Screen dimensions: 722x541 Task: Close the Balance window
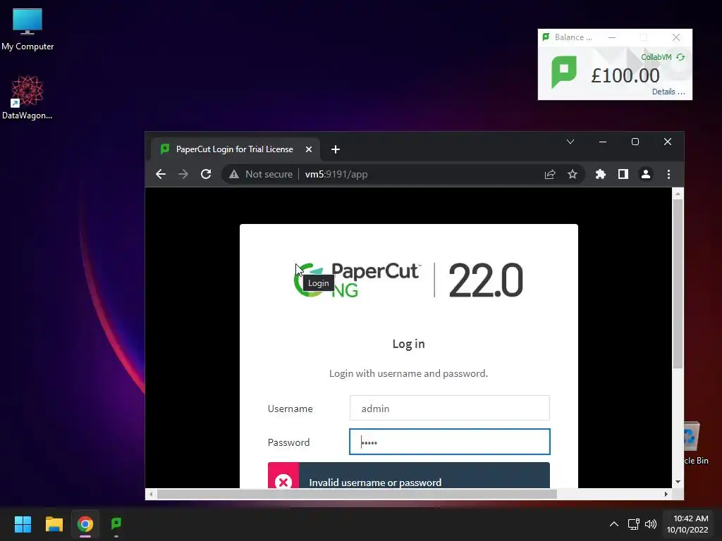click(x=676, y=37)
